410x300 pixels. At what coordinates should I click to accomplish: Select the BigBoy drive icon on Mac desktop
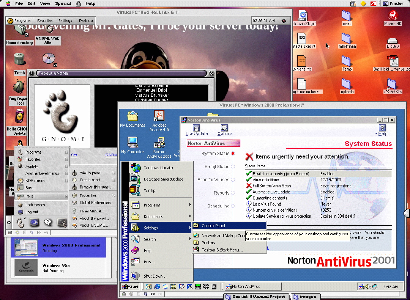pyautogui.click(x=393, y=43)
